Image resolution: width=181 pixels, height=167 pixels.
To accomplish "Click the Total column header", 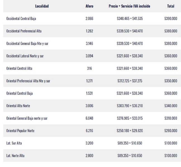I will click(171, 6).
